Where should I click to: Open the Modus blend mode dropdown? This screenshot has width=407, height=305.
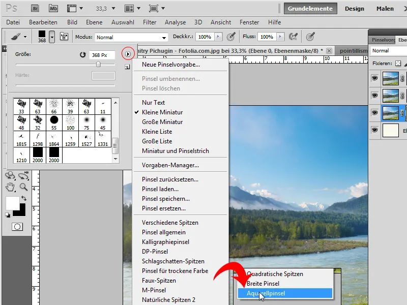coord(131,37)
